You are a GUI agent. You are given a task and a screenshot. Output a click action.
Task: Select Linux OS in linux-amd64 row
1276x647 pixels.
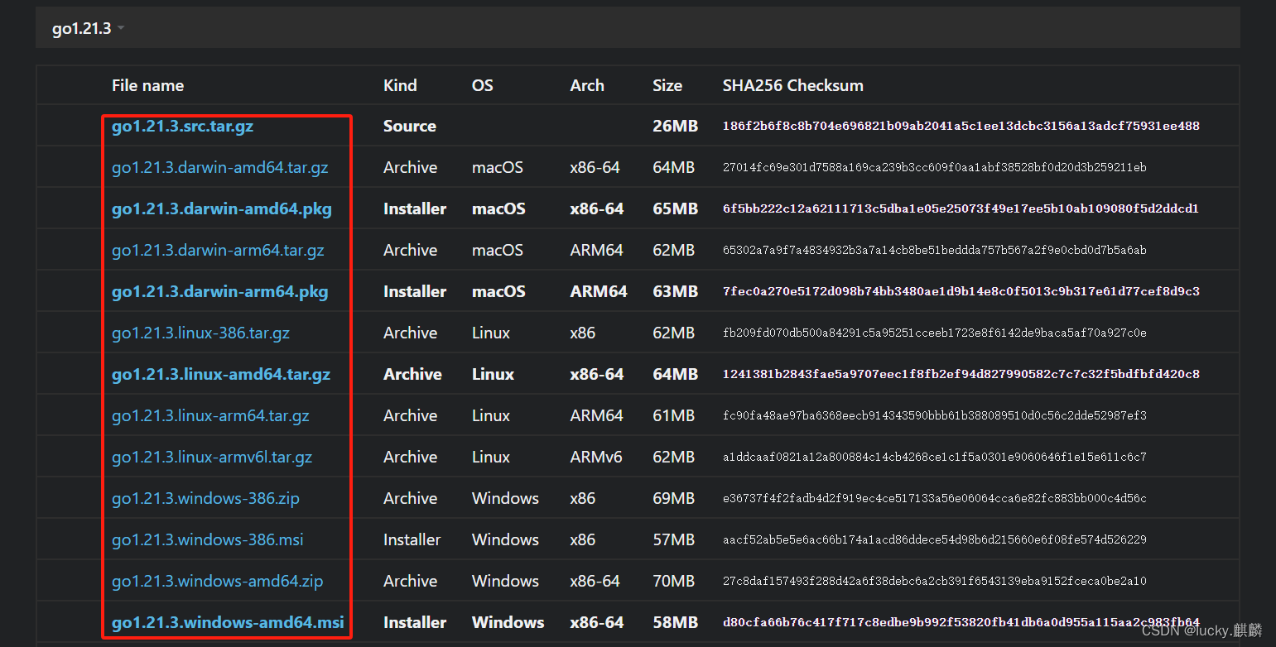coord(494,375)
